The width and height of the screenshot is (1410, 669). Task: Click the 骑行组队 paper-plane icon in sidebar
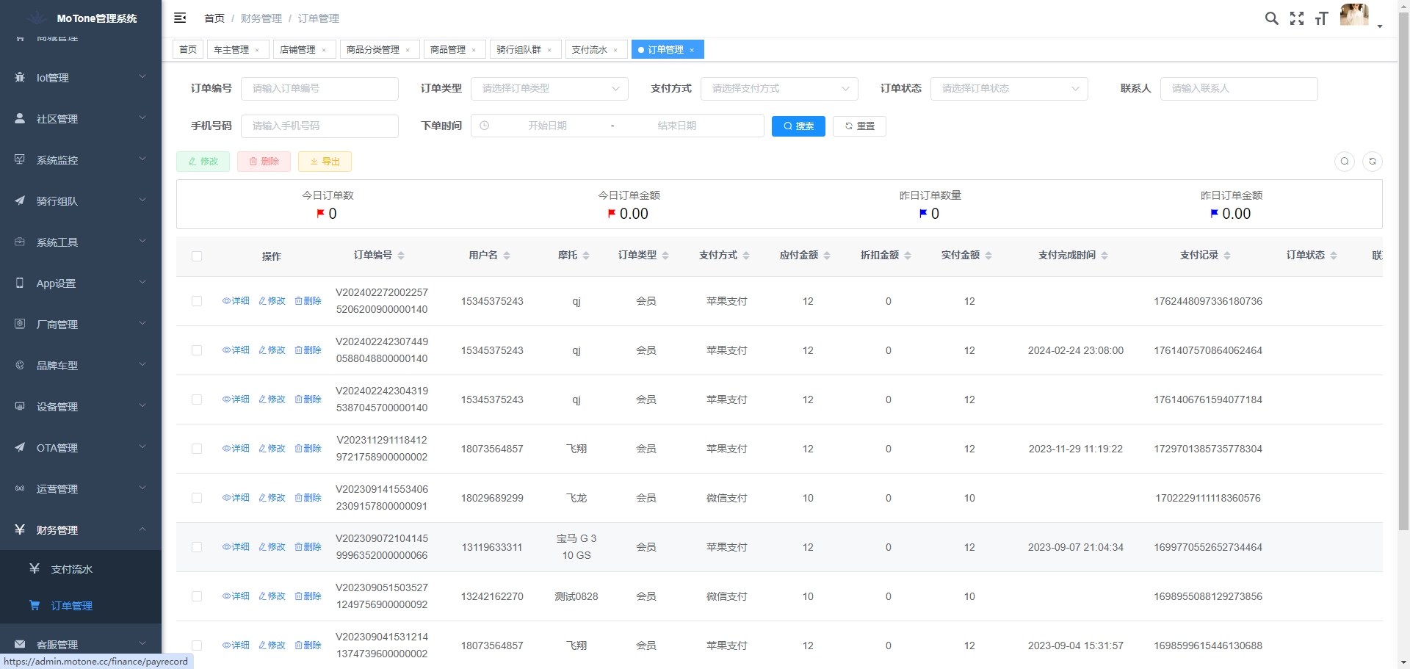[20, 200]
